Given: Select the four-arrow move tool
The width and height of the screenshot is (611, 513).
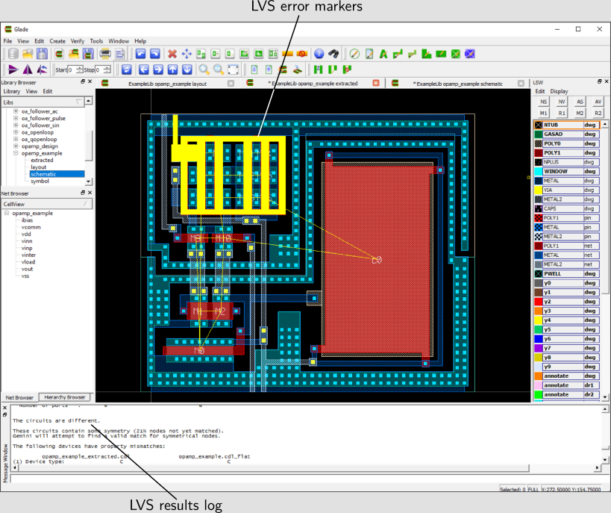Looking at the screenshot, I should click(x=187, y=54).
